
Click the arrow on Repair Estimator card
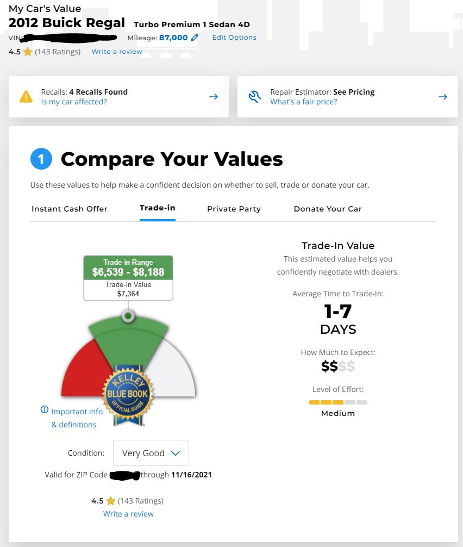click(x=443, y=97)
